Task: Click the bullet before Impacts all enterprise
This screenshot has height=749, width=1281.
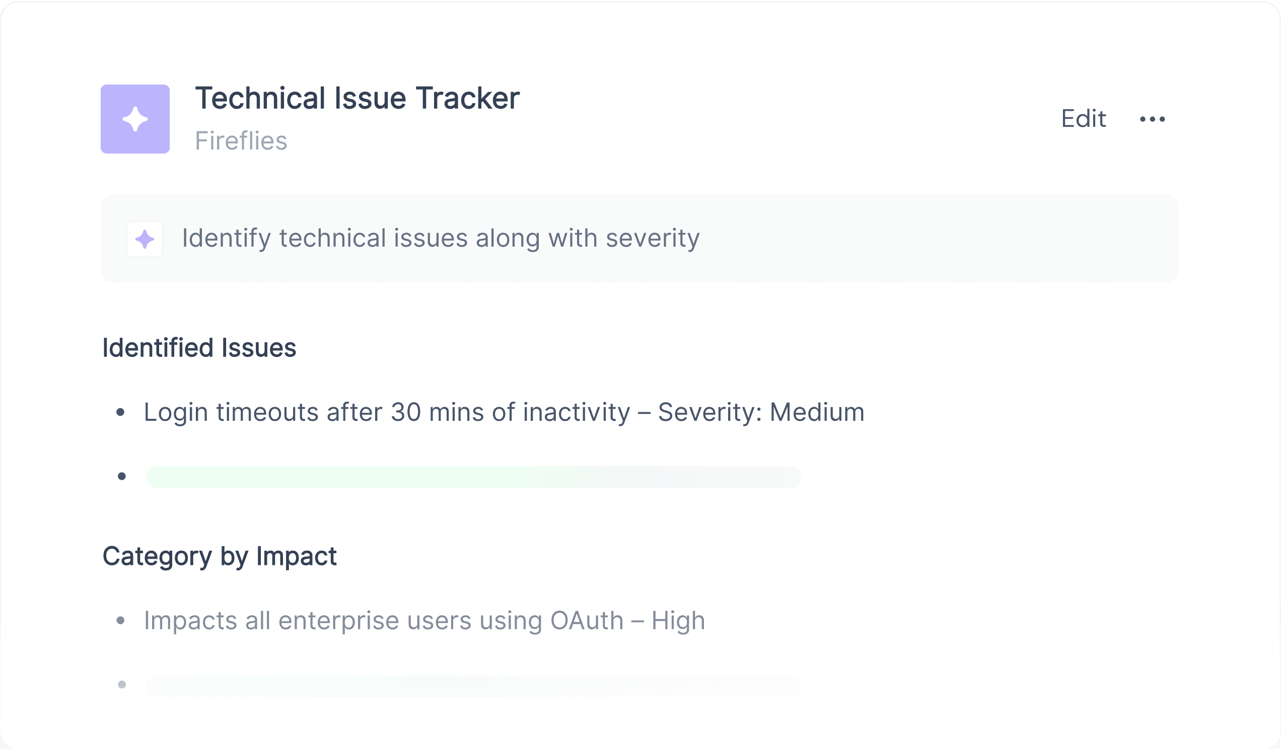Action: 120,621
